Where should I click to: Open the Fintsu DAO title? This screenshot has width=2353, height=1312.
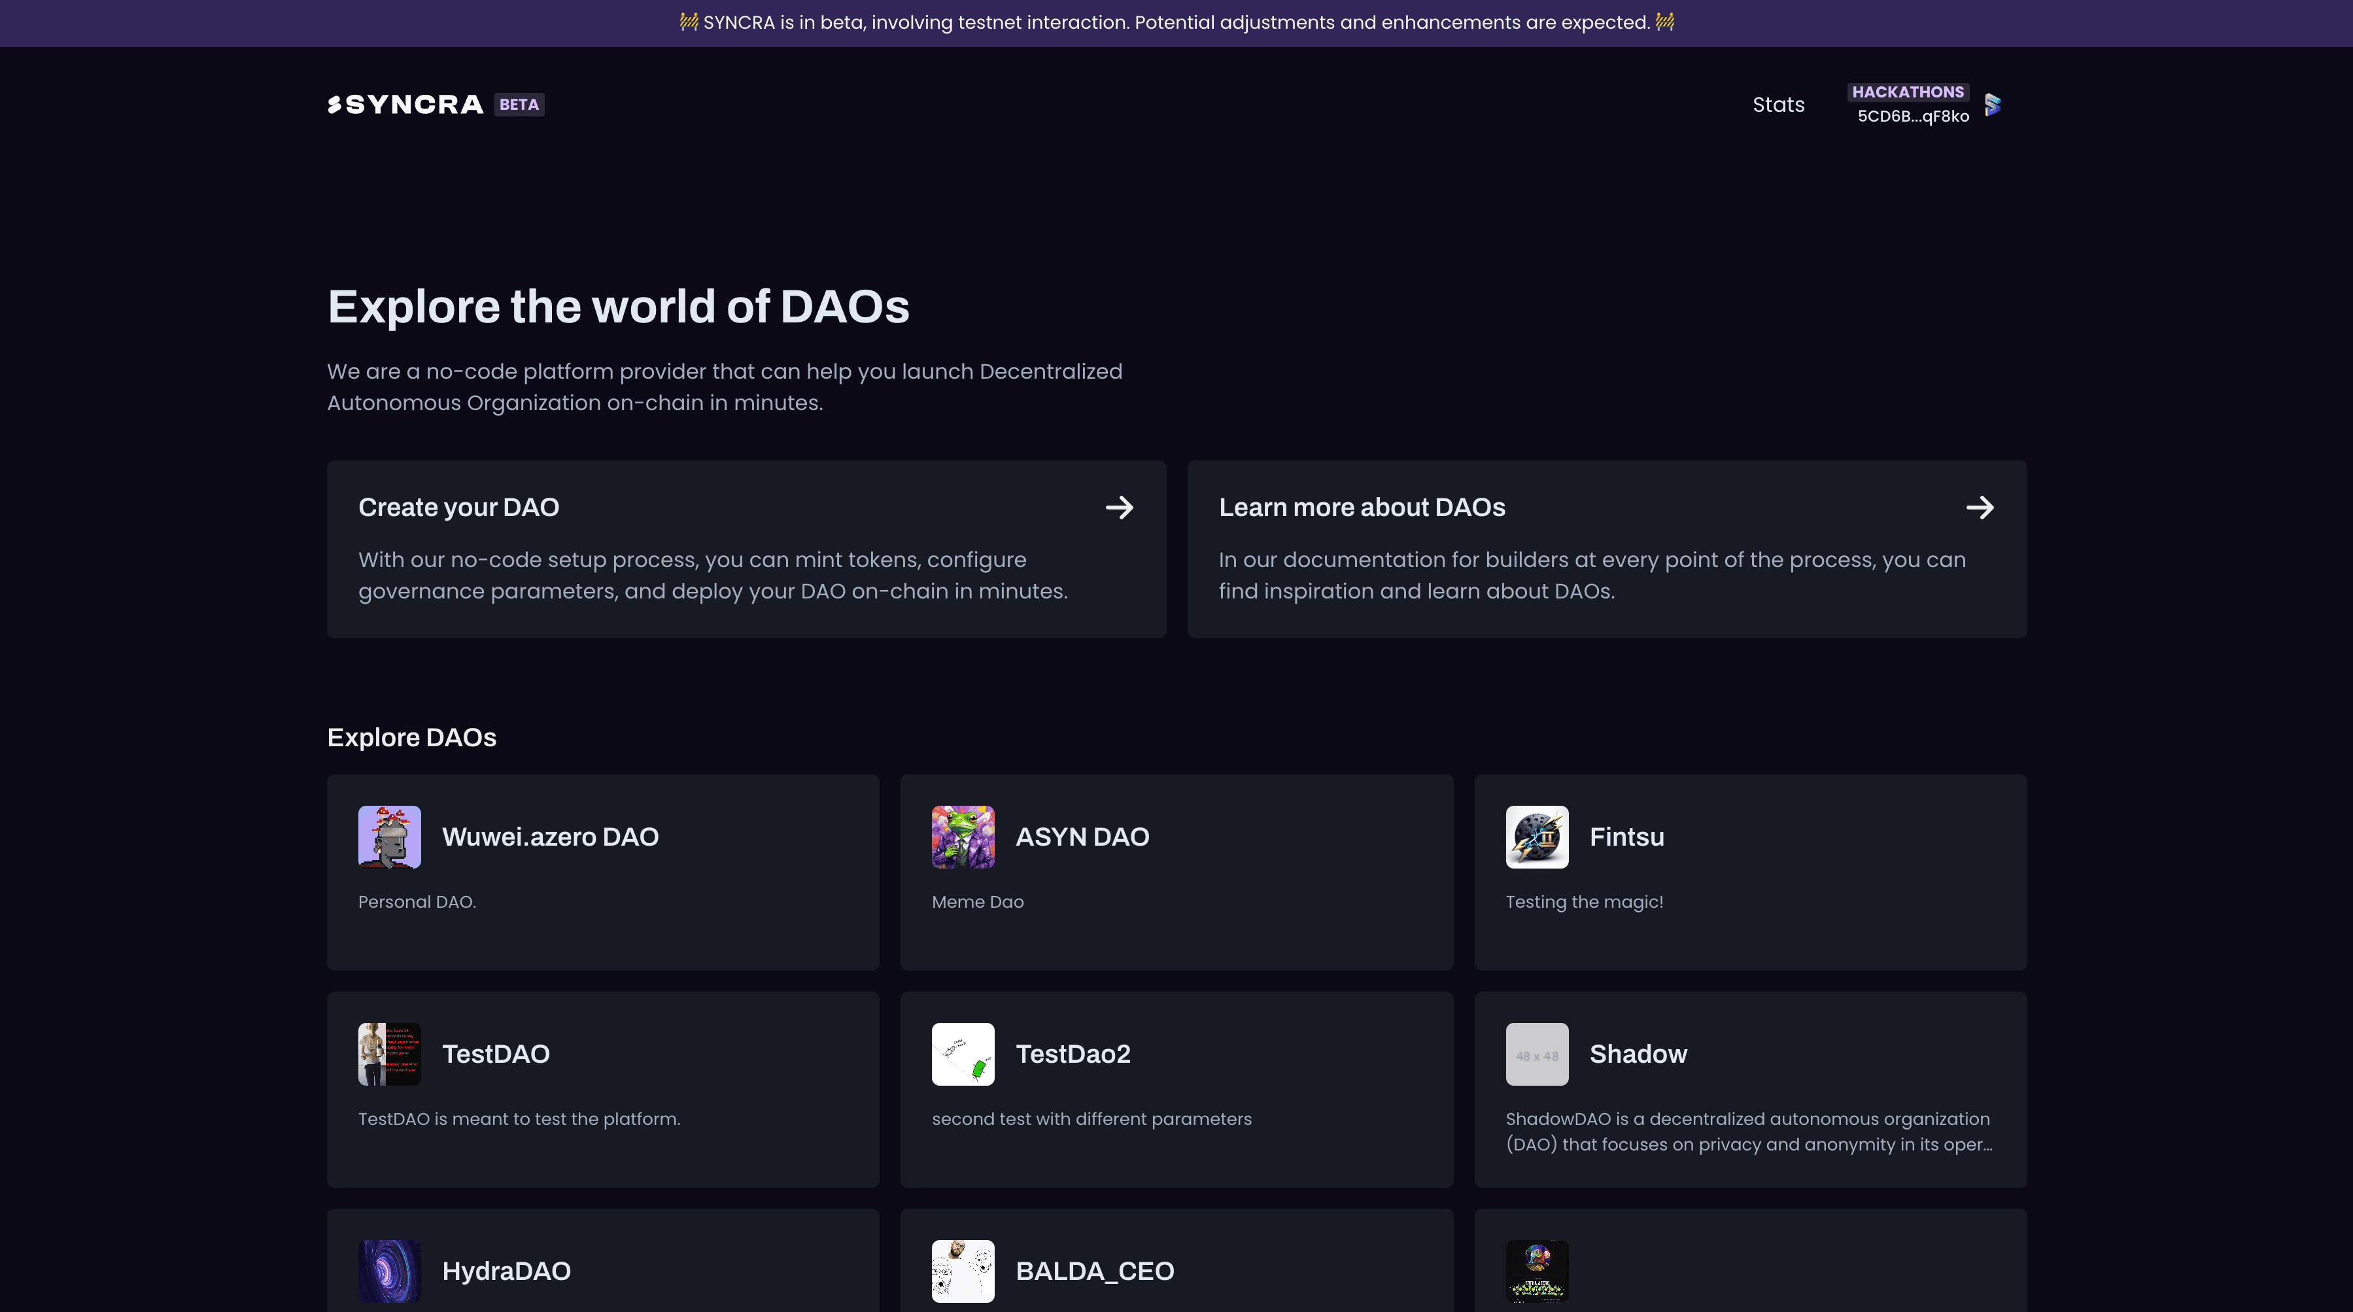point(1627,837)
